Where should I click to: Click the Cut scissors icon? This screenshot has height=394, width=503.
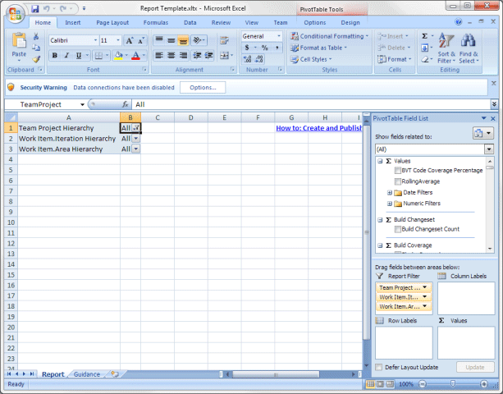click(x=36, y=37)
